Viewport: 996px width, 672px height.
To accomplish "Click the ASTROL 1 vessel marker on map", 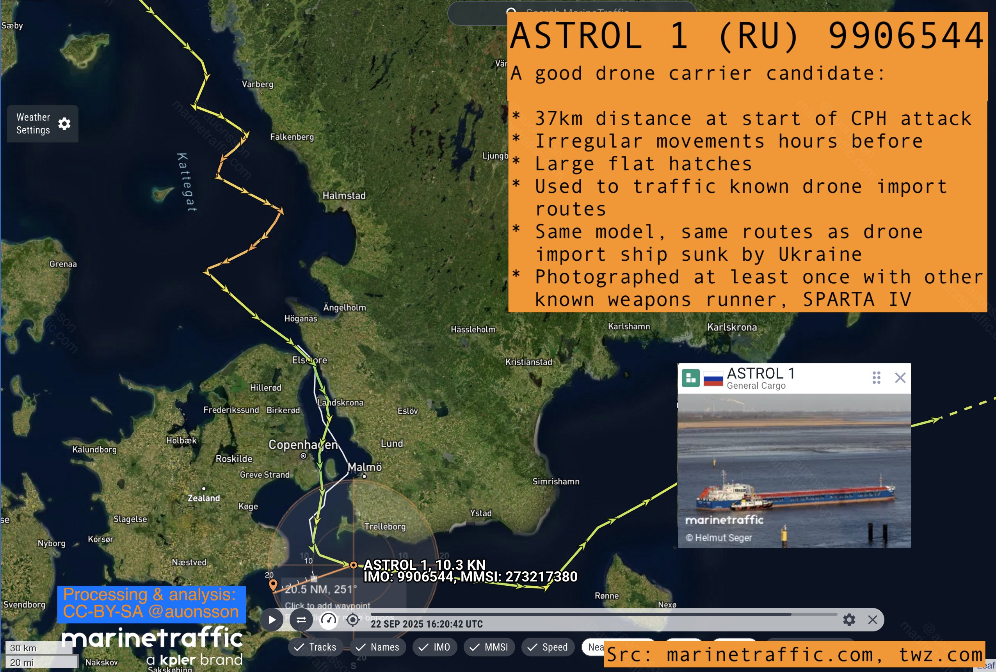I will click(x=353, y=565).
